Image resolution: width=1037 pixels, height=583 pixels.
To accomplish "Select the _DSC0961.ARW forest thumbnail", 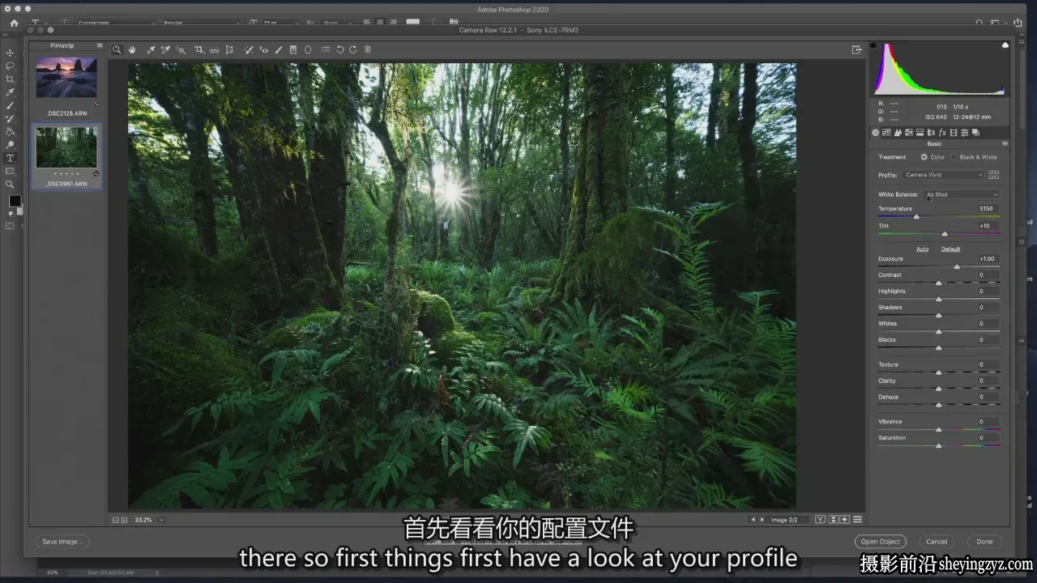I will pyautogui.click(x=66, y=148).
